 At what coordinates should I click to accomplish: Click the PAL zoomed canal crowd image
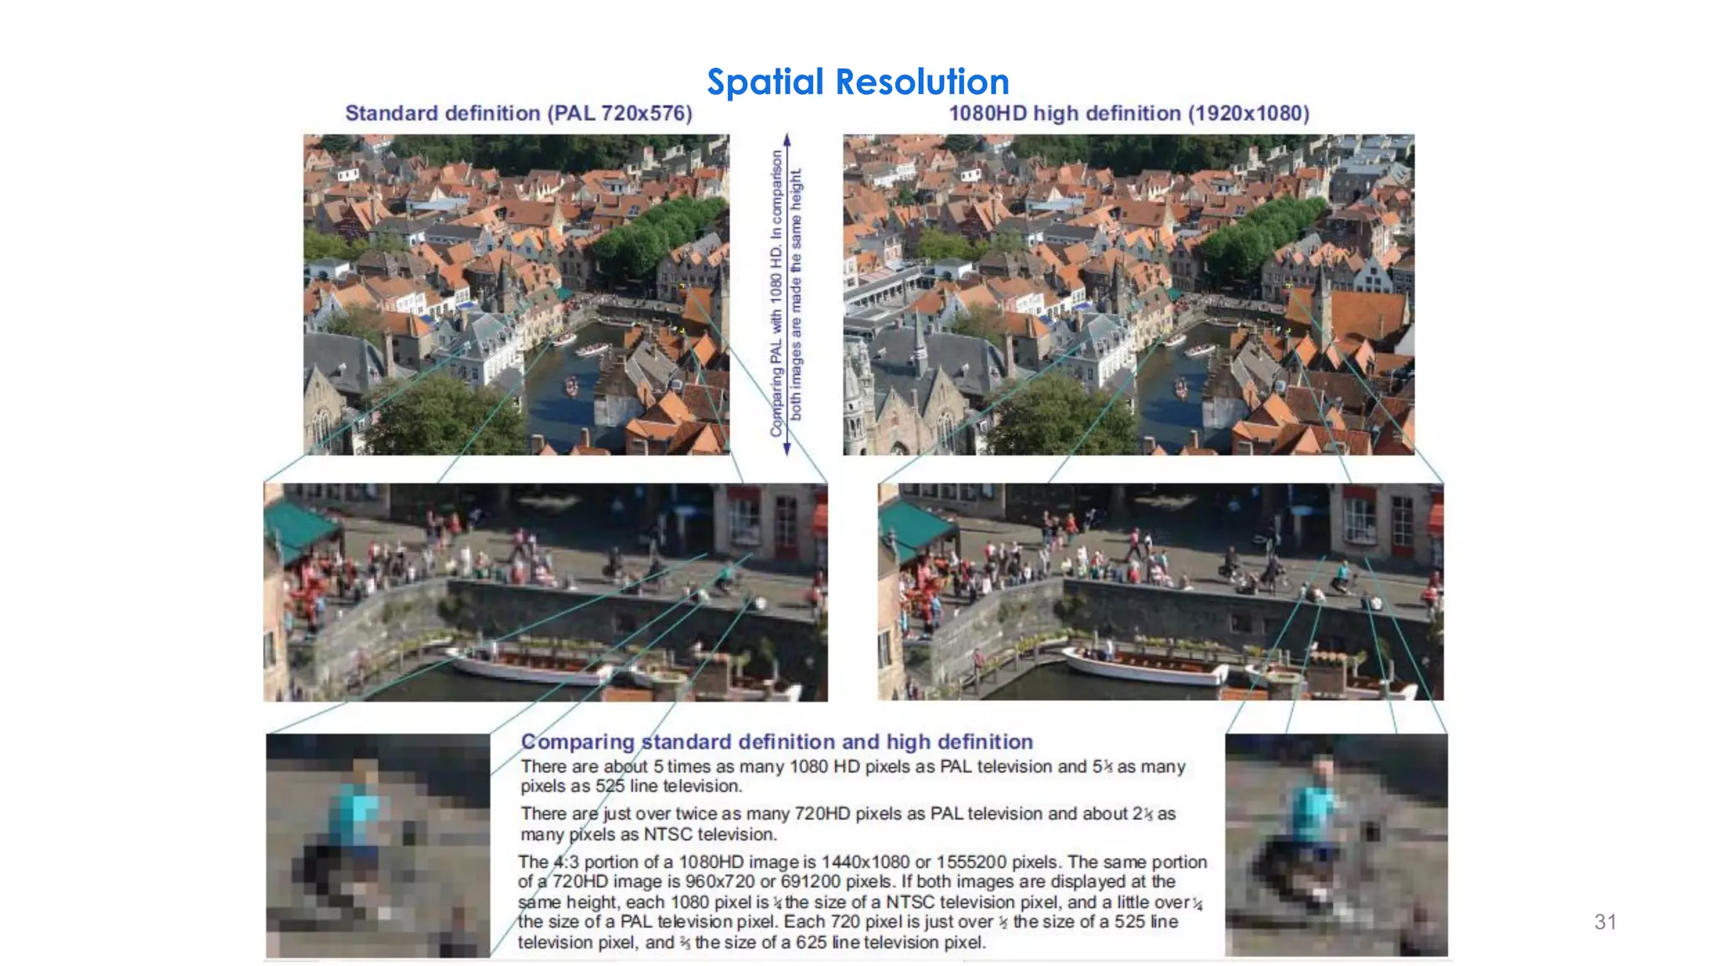[546, 592]
